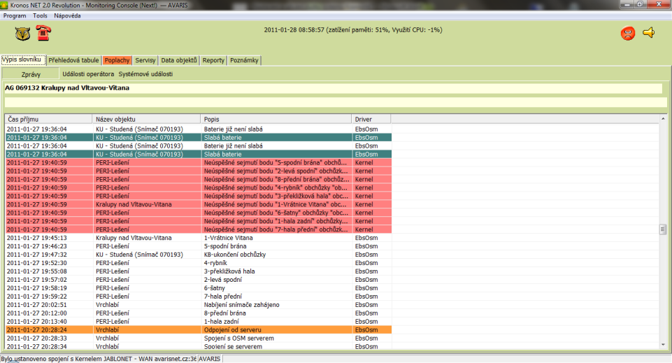
Task: Open the Servisy tab
Action: (145, 60)
